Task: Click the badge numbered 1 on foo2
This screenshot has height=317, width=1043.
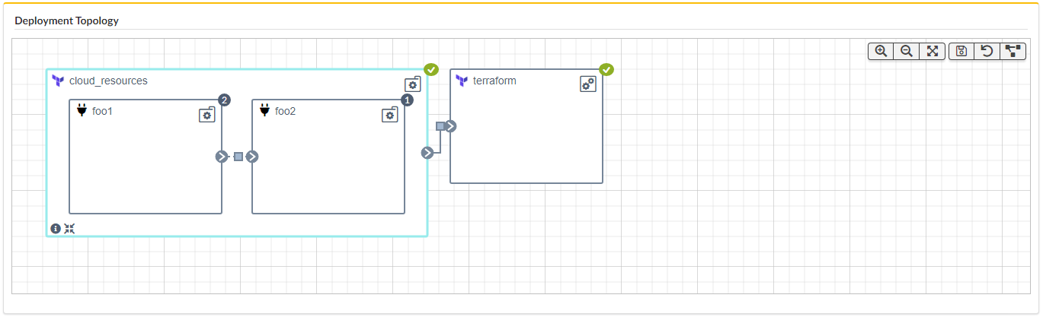Action: tap(407, 100)
